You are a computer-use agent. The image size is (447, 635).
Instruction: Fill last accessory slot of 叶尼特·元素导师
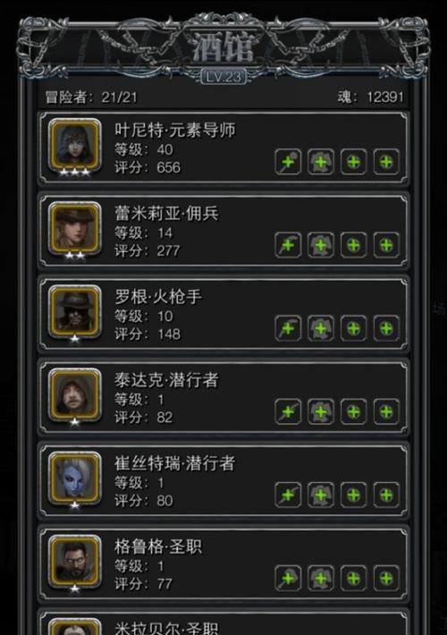pyautogui.click(x=386, y=162)
